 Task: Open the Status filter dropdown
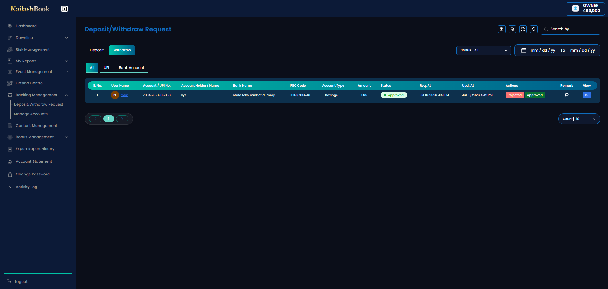point(484,50)
